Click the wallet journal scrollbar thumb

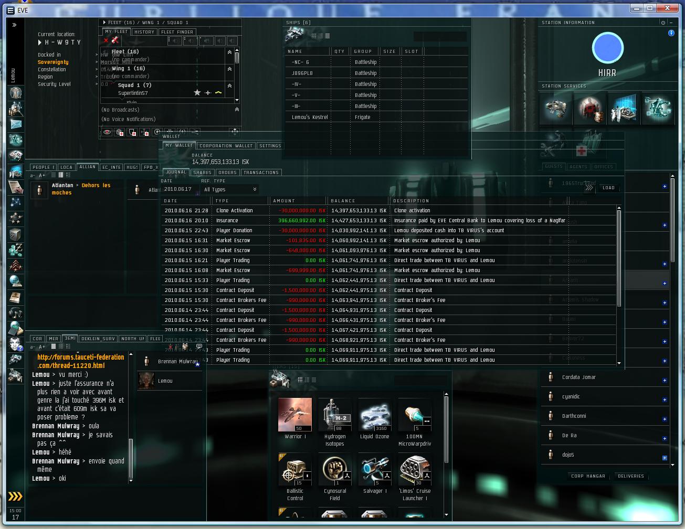point(619,257)
